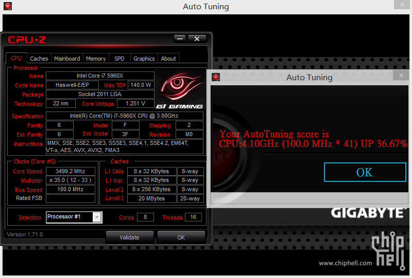Switch to the Caches tab

point(39,59)
